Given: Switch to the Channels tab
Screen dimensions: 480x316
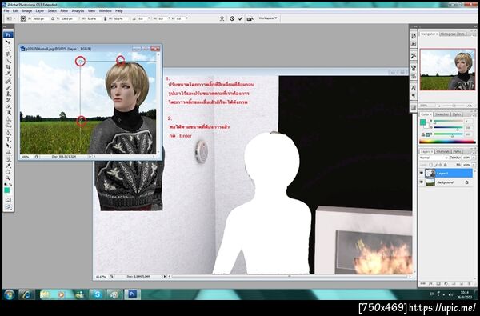Looking at the screenshot, I should (x=442, y=151).
